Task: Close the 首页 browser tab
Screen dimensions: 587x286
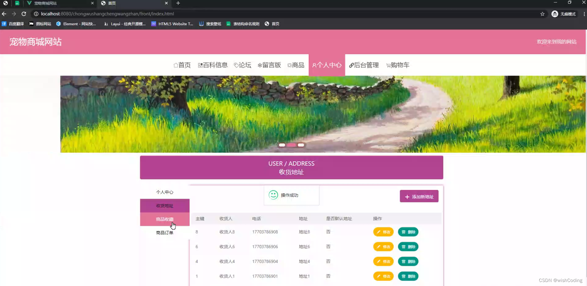Action: [x=166, y=3]
